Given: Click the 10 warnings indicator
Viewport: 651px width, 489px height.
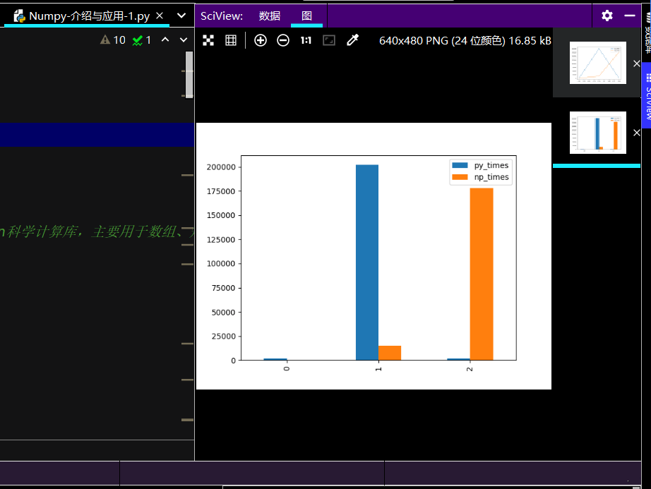Looking at the screenshot, I should [x=113, y=40].
